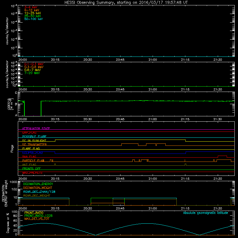Click the REAR_DEC_WEIGHT legend label

[37, 196]
